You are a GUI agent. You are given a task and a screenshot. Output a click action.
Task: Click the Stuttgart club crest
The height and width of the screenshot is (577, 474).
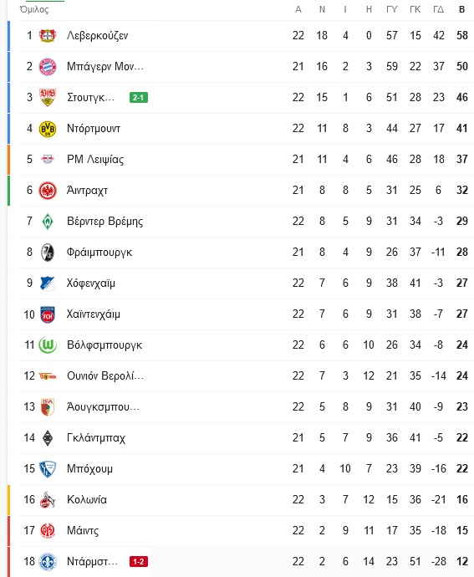coord(48,98)
